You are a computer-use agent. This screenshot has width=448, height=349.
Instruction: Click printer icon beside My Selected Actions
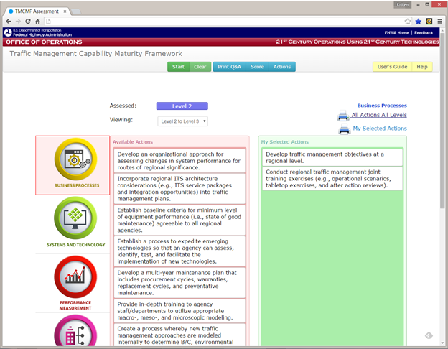point(343,129)
